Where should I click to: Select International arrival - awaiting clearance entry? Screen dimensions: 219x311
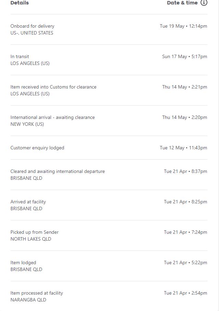pyautogui.click(x=53, y=117)
